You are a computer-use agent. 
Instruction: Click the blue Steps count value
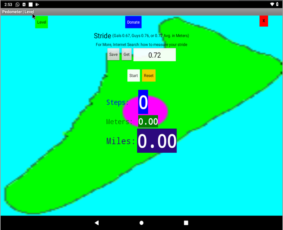143,102
